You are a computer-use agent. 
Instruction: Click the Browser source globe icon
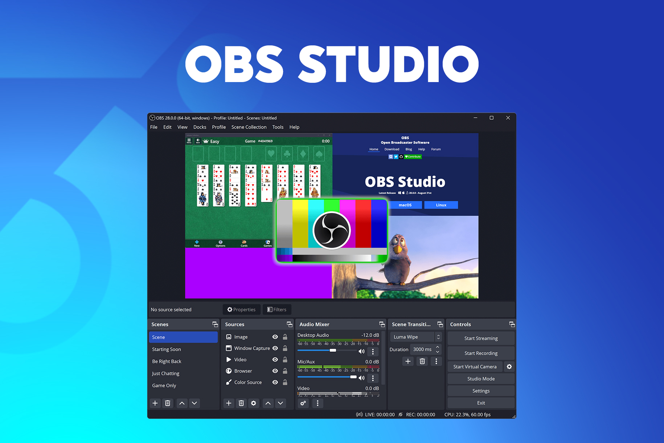[x=229, y=371]
